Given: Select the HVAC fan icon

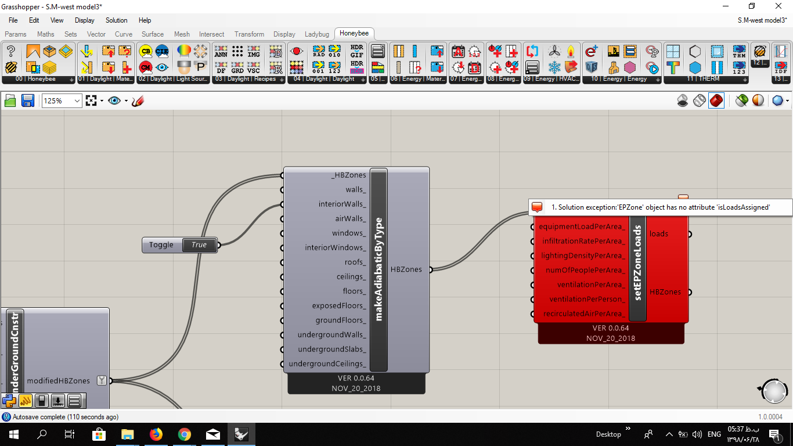Looking at the screenshot, I should (x=554, y=51).
